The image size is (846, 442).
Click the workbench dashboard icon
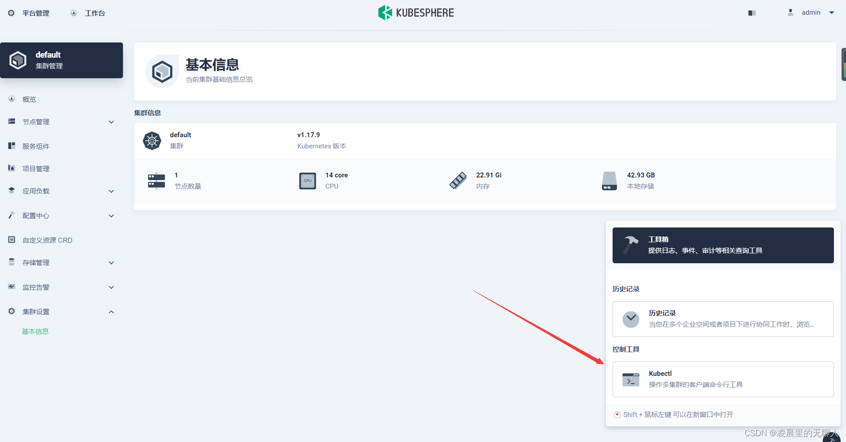tap(74, 13)
